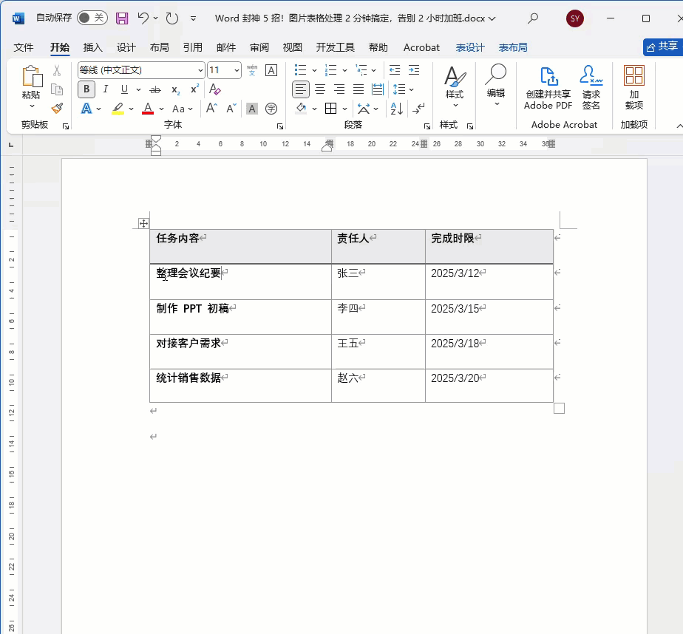
Task: Open Customize Quick Access Toolbar dropdown
Action: click(x=193, y=18)
